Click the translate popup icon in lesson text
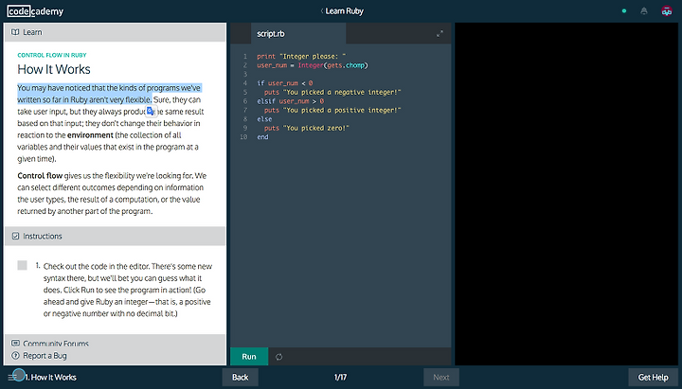The height and width of the screenshot is (389, 682). (x=151, y=112)
